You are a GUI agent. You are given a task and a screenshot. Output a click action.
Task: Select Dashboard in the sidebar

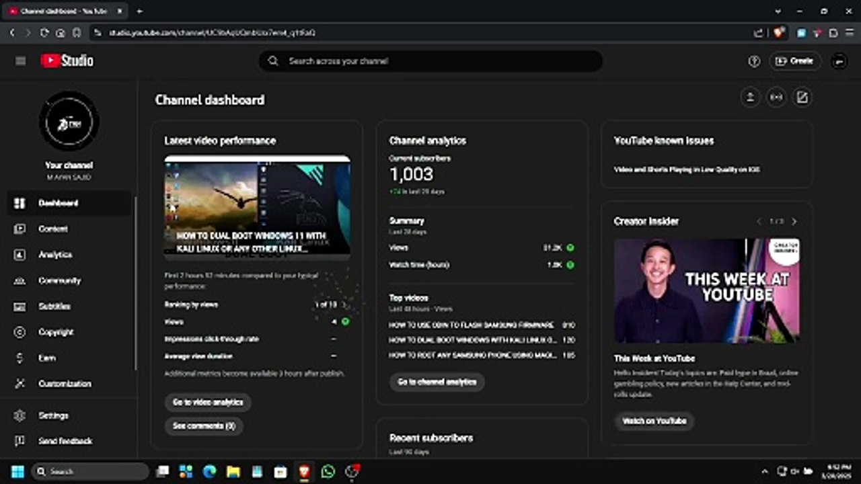click(x=69, y=203)
